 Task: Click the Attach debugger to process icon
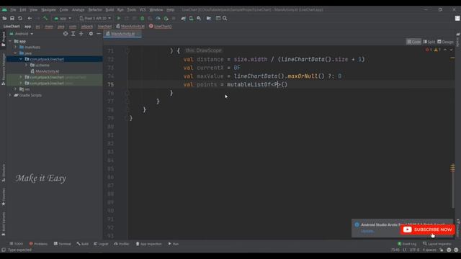[x=166, y=18]
